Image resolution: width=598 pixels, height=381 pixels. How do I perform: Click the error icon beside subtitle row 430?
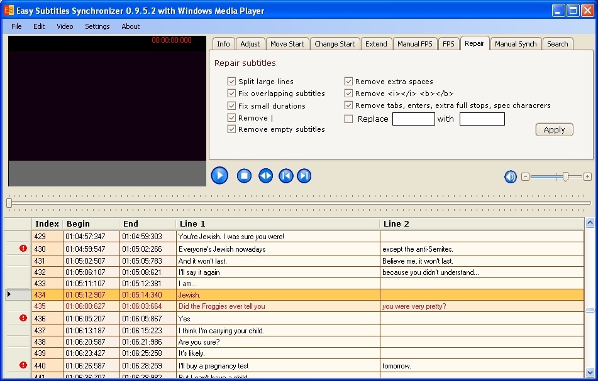23,249
